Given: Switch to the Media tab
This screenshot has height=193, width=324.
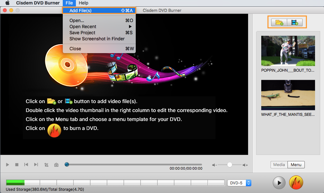Looking at the screenshot, I should [x=279, y=165].
